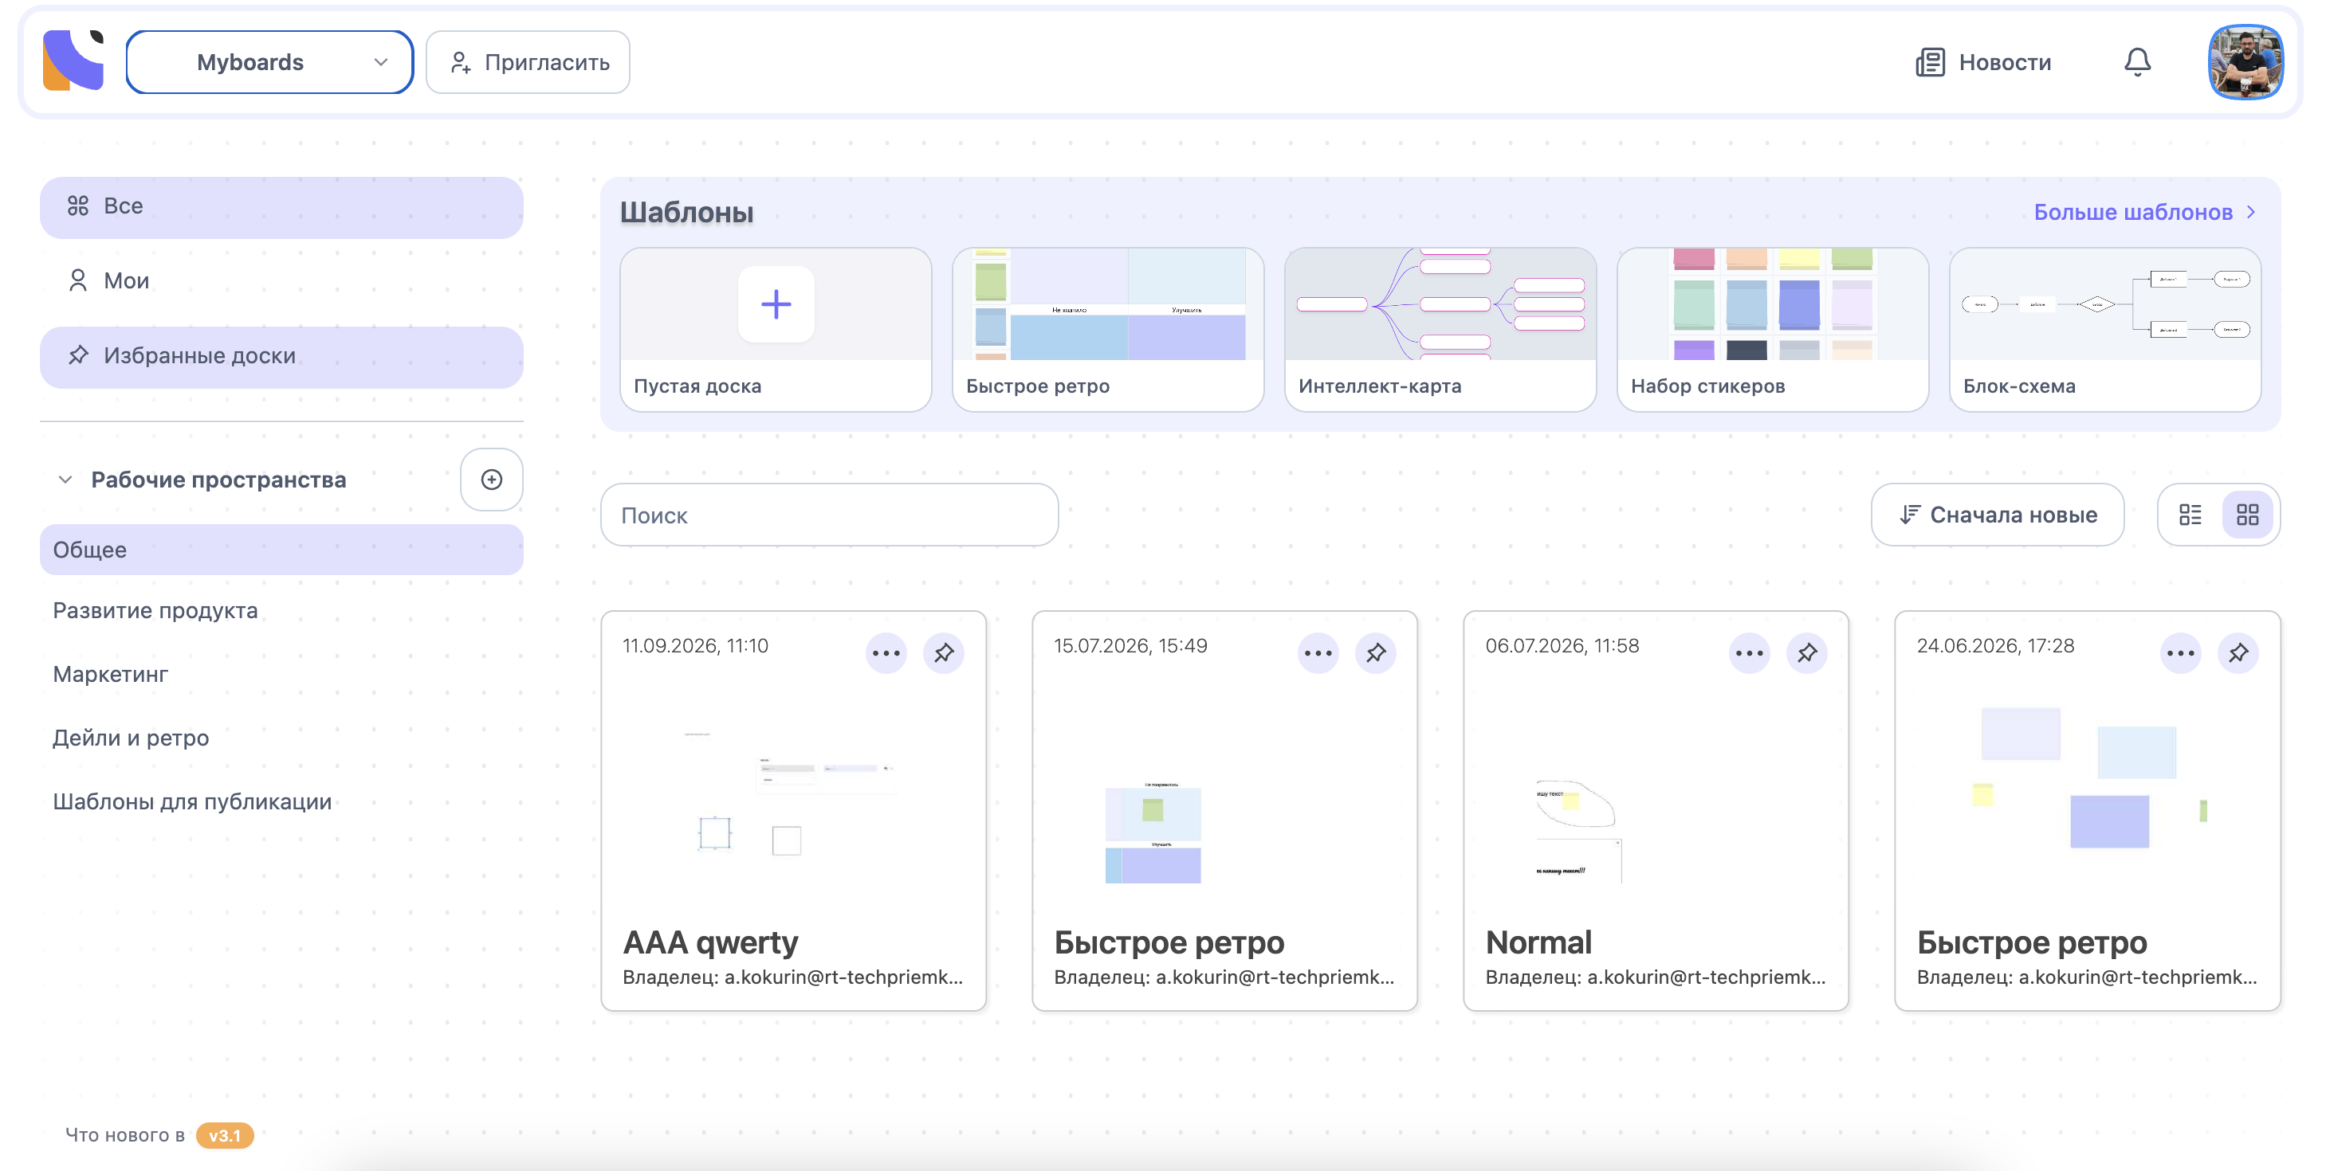Open more options for 24.06.2026 board
This screenshot has height=1171, width=2326.
(2181, 652)
